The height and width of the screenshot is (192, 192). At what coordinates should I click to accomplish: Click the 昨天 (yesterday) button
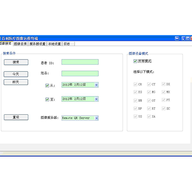click(16, 82)
